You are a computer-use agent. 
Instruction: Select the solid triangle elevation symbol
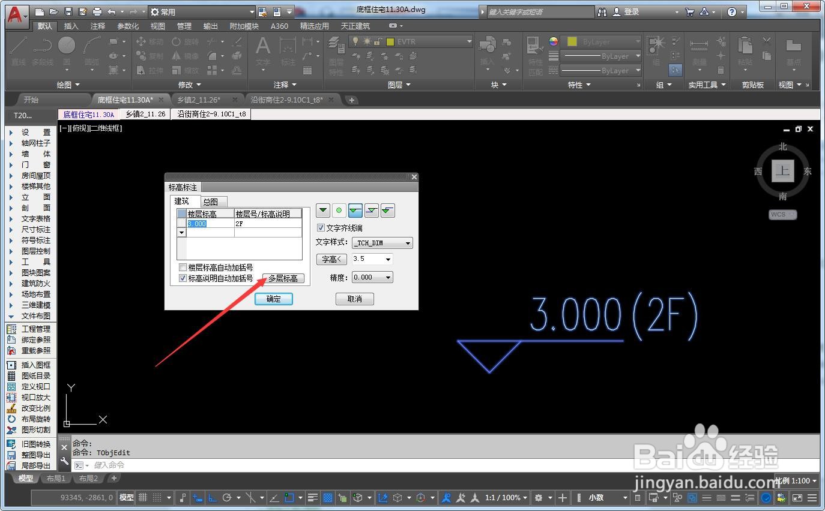[323, 210]
